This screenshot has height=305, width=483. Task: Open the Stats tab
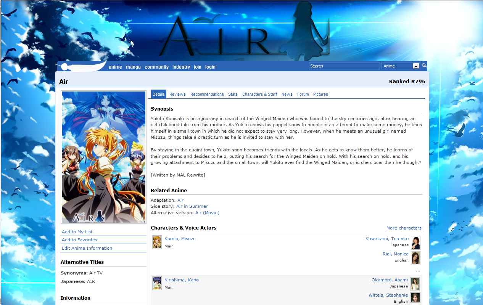point(233,94)
